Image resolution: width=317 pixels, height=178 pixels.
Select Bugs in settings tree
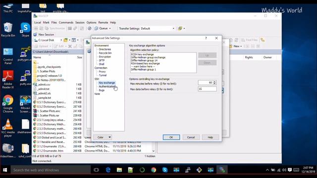(102, 90)
